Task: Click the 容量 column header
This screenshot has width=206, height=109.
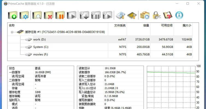Action: [x=146, y=25]
